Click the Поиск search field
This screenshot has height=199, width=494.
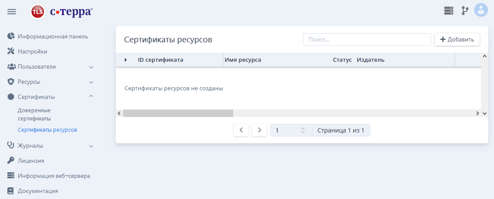pos(367,40)
